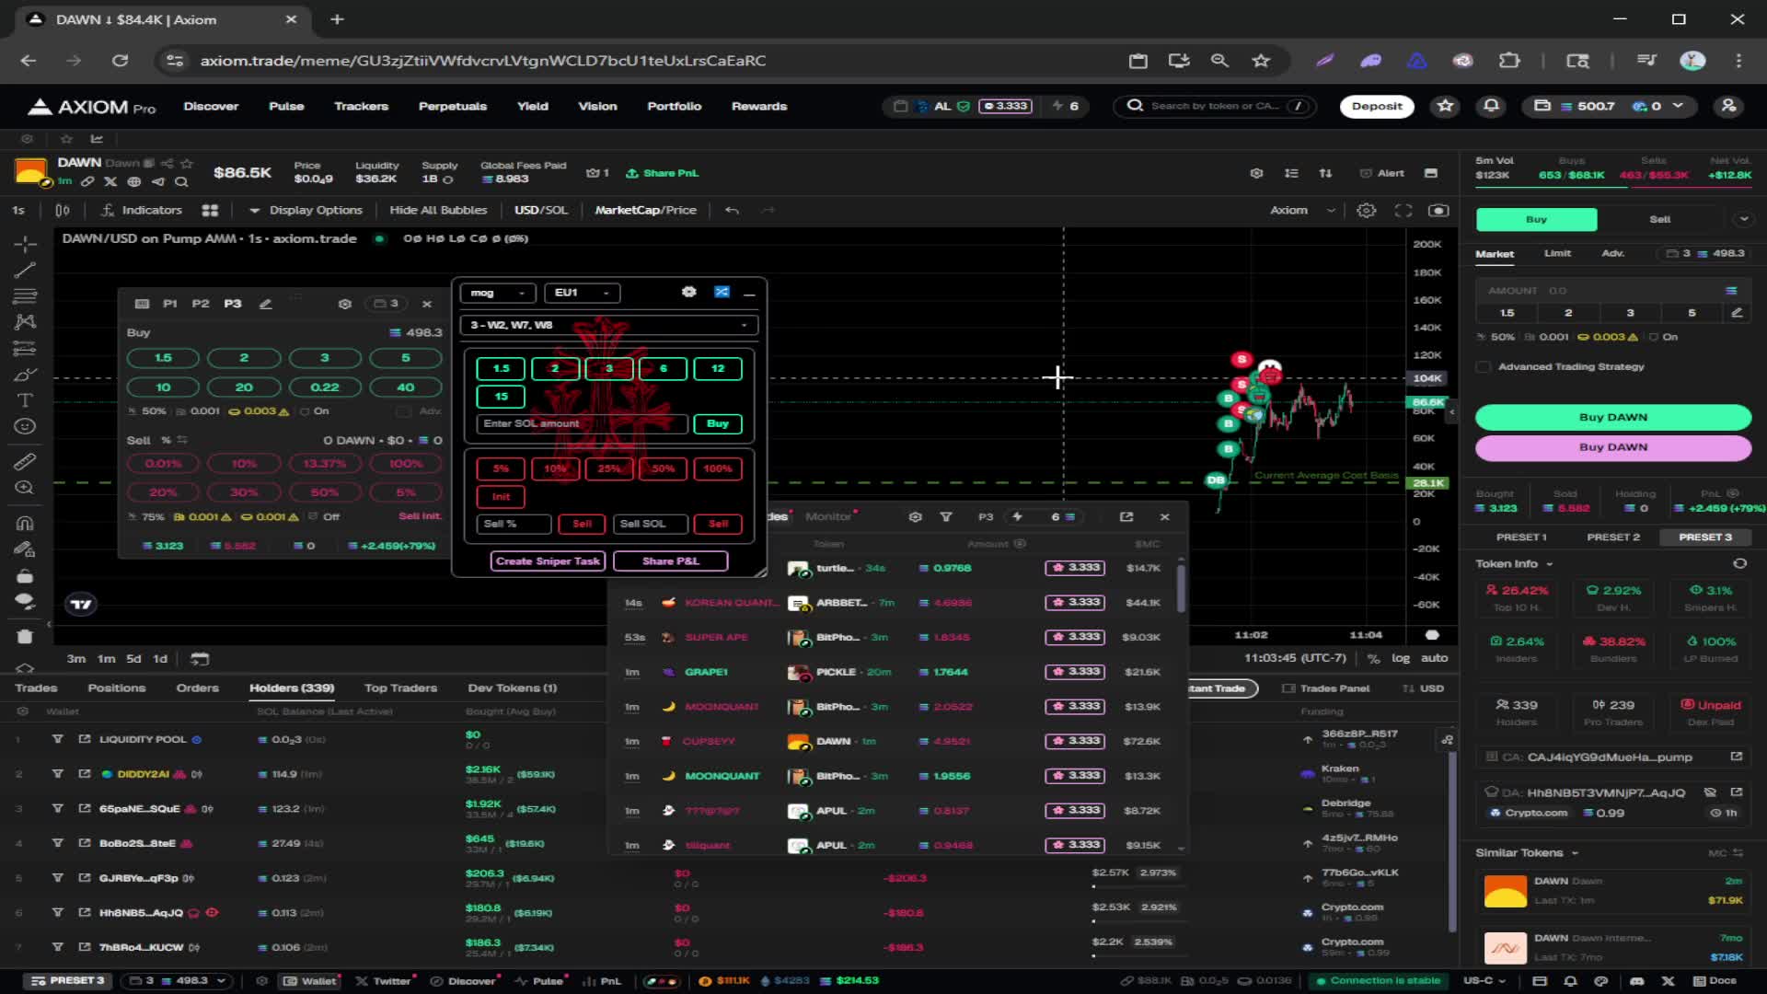Screen dimensions: 1767x994
Task: Expand the Similar Tokens section
Action: pyautogui.click(x=1527, y=852)
